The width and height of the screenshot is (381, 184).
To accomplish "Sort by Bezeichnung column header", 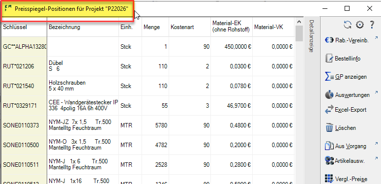I will coord(83,27).
